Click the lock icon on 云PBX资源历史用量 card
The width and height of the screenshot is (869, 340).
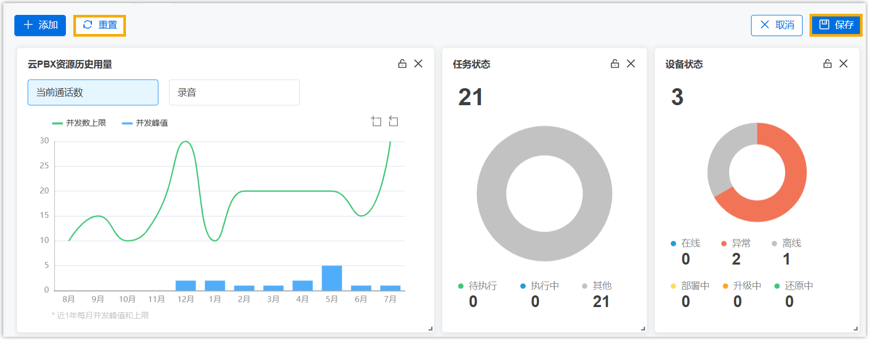(402, 64)
